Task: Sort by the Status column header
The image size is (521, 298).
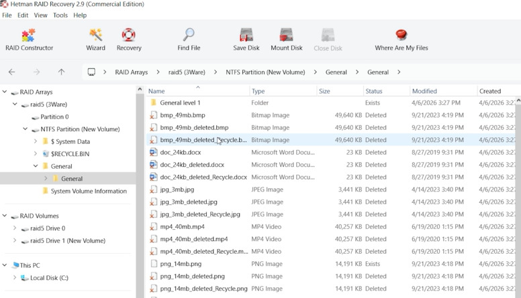Action: 387,91
